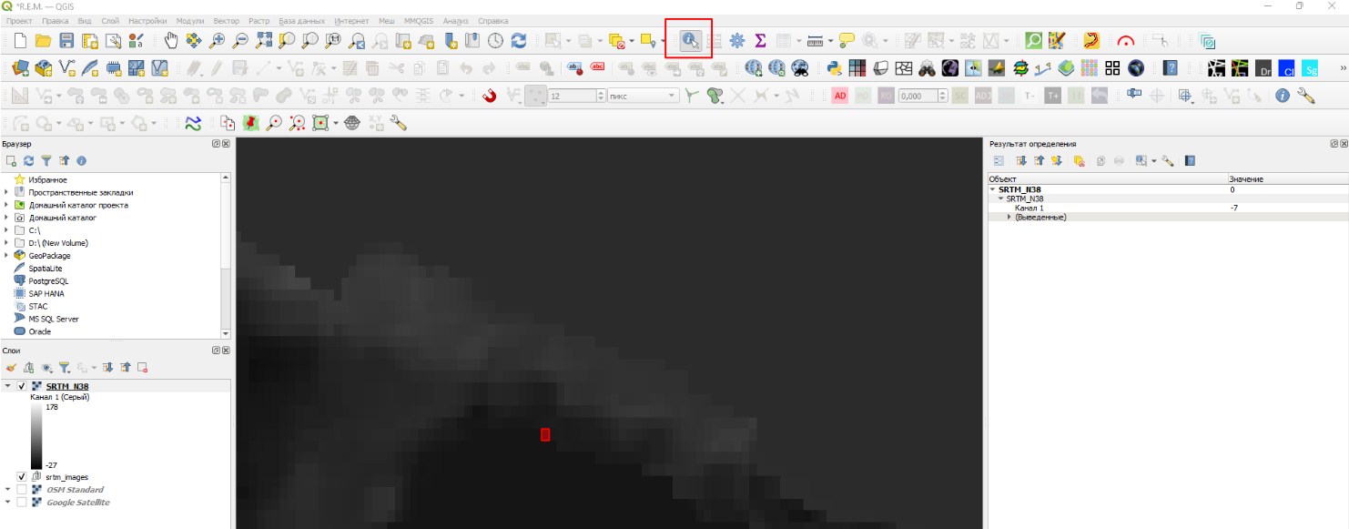Click the grayscale legend ramp of SRTM_N38
The height and width of the screenshot is (529, 1349).
tap(36, 437)
